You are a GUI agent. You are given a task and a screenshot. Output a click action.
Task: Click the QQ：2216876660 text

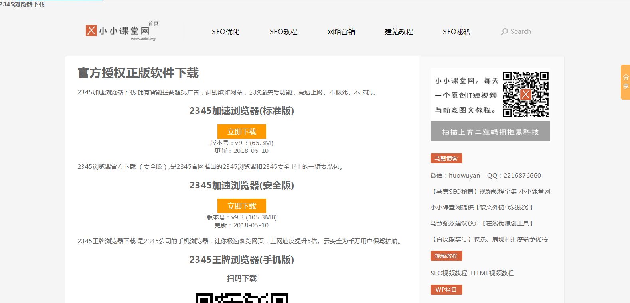coord(514,176)
